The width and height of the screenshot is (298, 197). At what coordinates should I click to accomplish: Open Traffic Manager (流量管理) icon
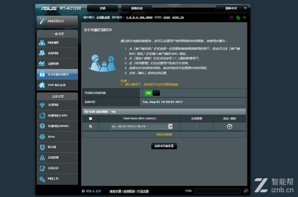[x=42, y=63]
